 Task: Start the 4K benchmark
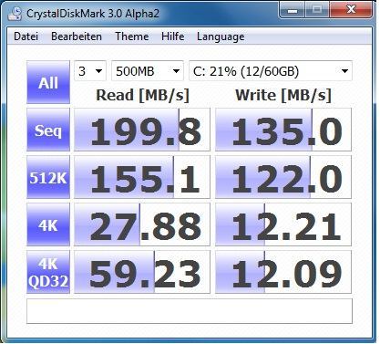tap(48, 224)
